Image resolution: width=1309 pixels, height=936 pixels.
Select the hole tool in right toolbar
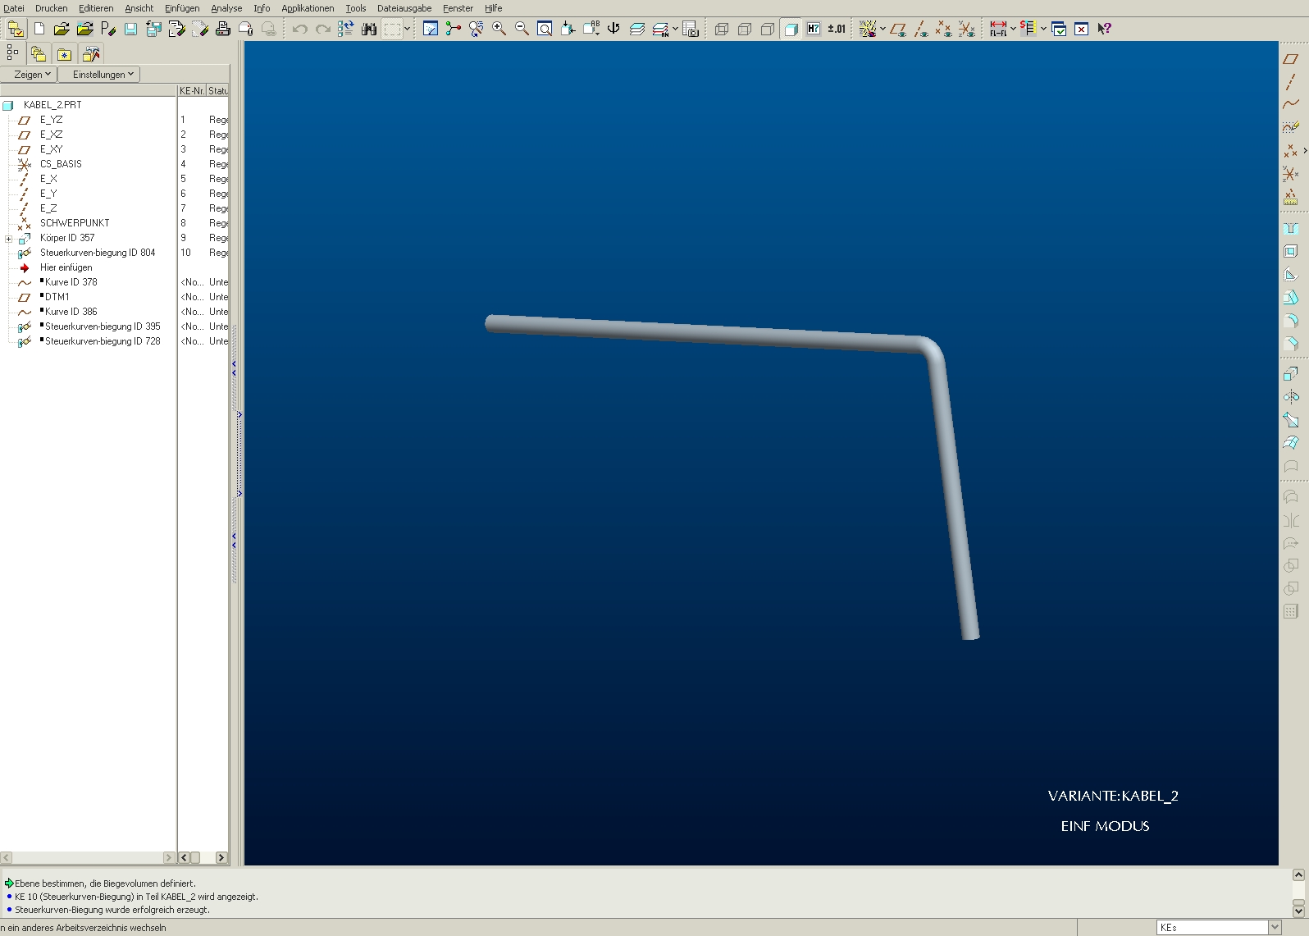1291,229
